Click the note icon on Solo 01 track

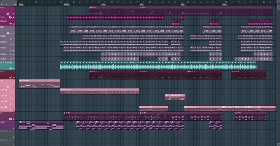tap(11, 92)
